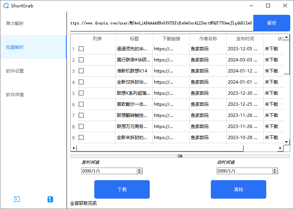This screenshot has width=294, height=209.
Task: Select the checkbox in row 9
Action: [81, 138]
